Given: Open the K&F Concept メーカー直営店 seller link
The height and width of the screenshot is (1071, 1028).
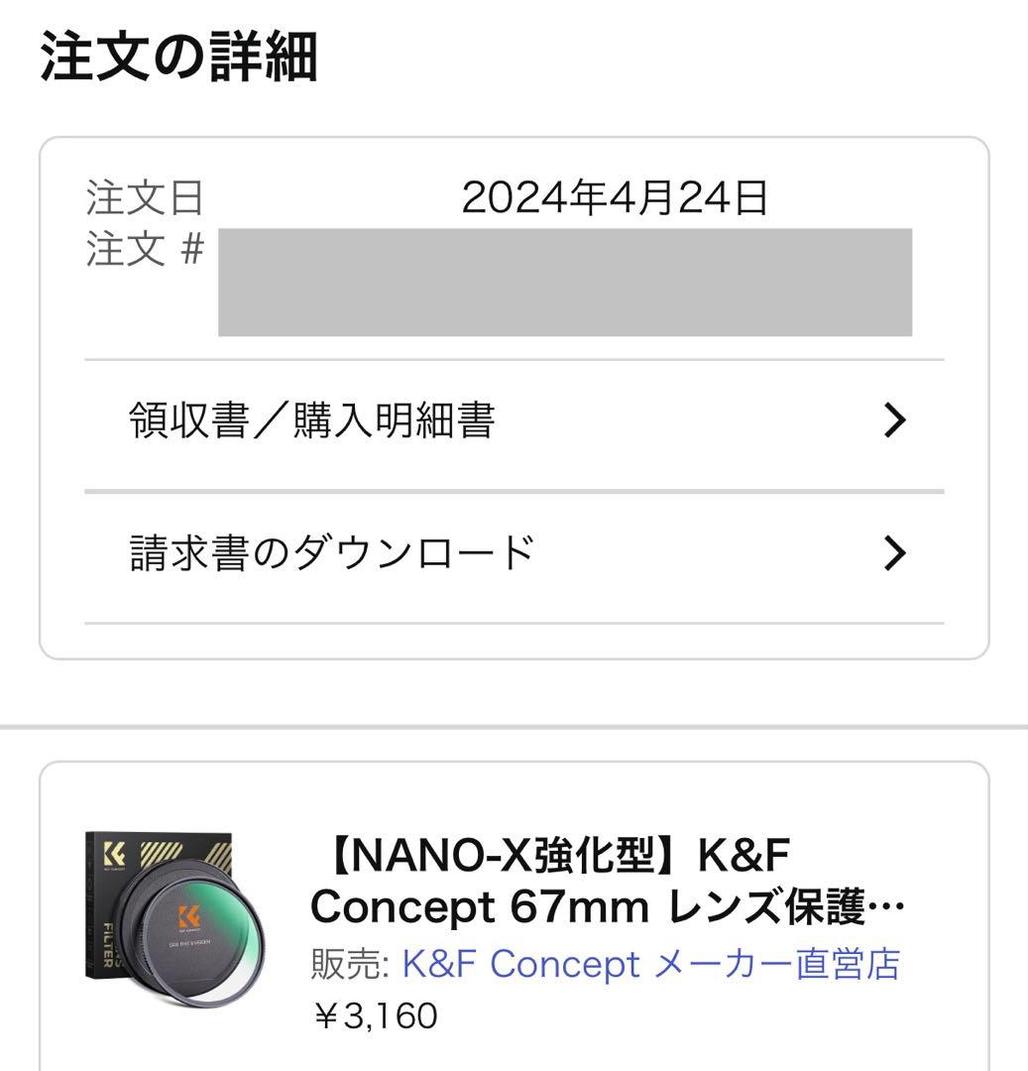Looking at the screenshot, I should (650, 964).
